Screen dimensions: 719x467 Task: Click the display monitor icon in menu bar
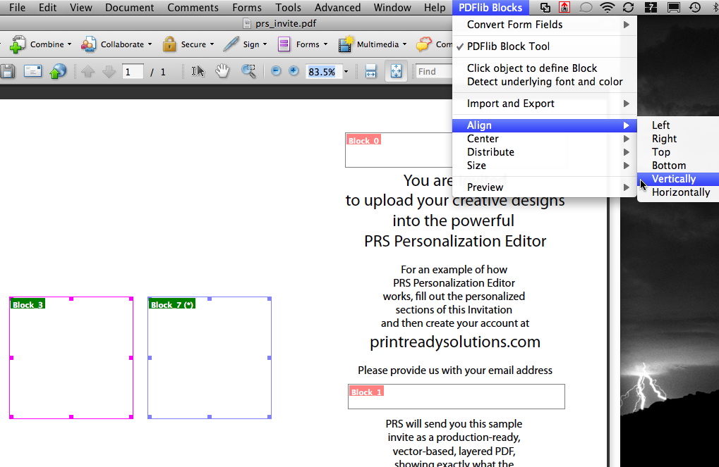coord(674,7)
